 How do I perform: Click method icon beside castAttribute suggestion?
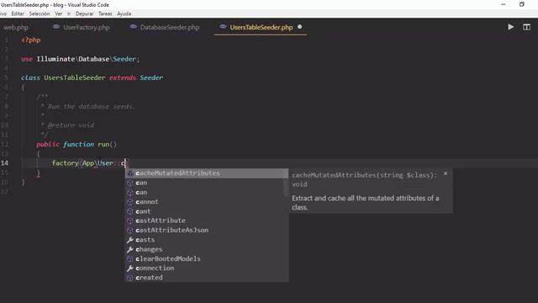click(x=130, y=221)
